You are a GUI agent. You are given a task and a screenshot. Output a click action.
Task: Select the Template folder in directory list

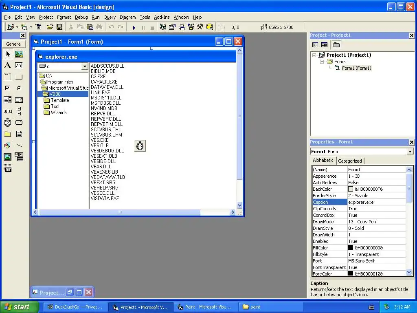click(x=60, y=100)
